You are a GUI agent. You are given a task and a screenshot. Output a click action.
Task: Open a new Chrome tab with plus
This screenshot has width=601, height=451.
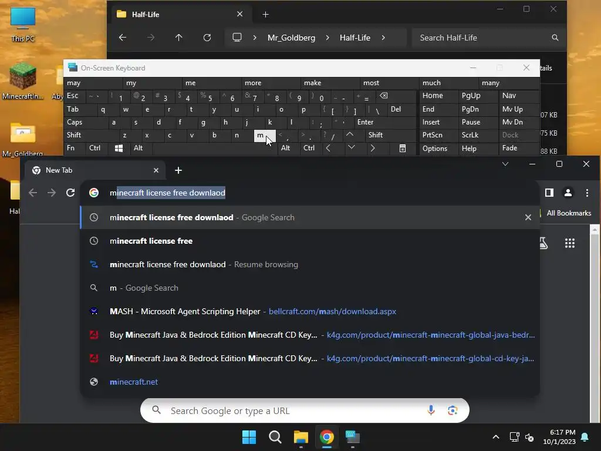pos(178,170)
